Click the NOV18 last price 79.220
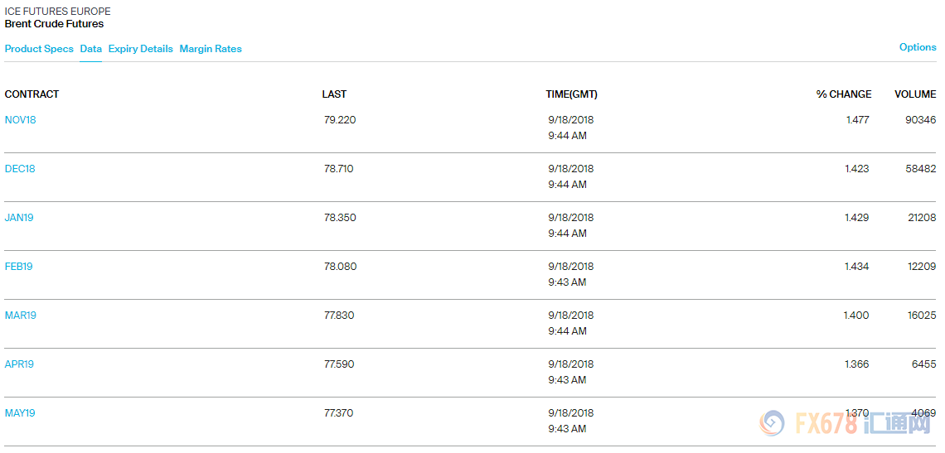Viewport: 945px width, 453px height. point(340,120)
